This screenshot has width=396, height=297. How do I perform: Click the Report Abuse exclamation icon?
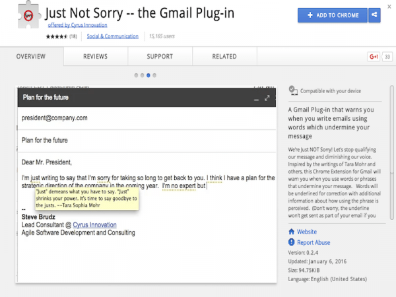coord(292,243)
